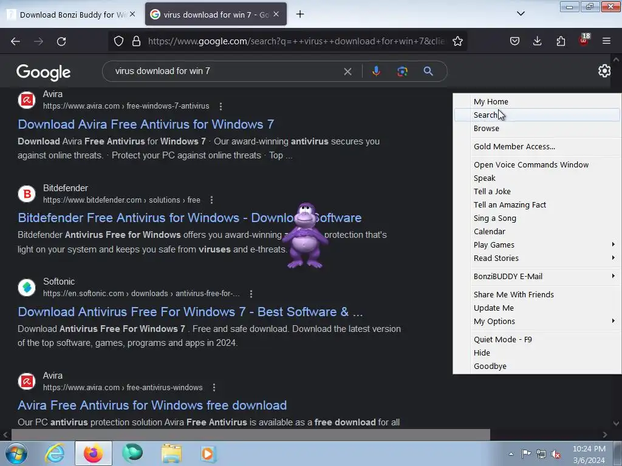Viewport: 622px width, 466px height.
Task: Open more options for avira.com free-antivirus-windows result
Action: coord(214,388)
